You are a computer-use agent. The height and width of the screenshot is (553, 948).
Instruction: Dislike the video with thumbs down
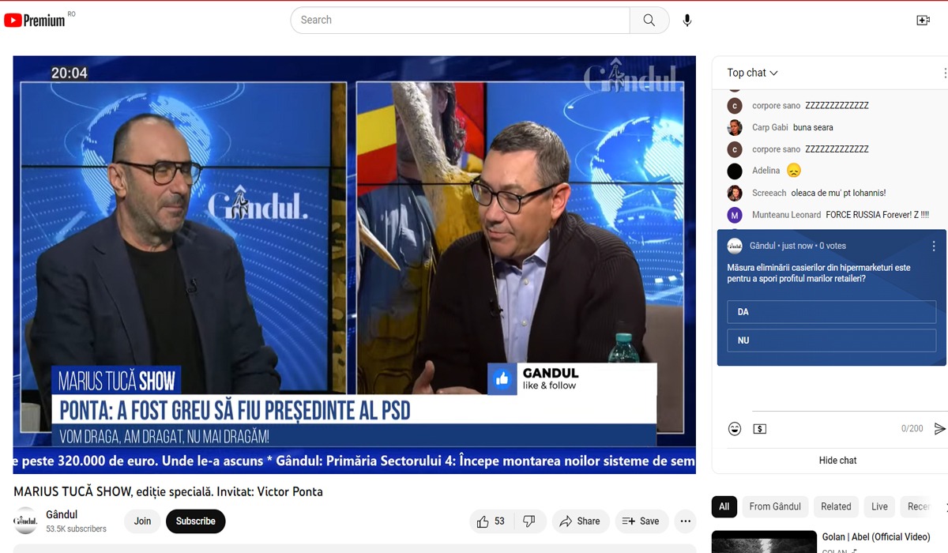click(x=529, y=521)
